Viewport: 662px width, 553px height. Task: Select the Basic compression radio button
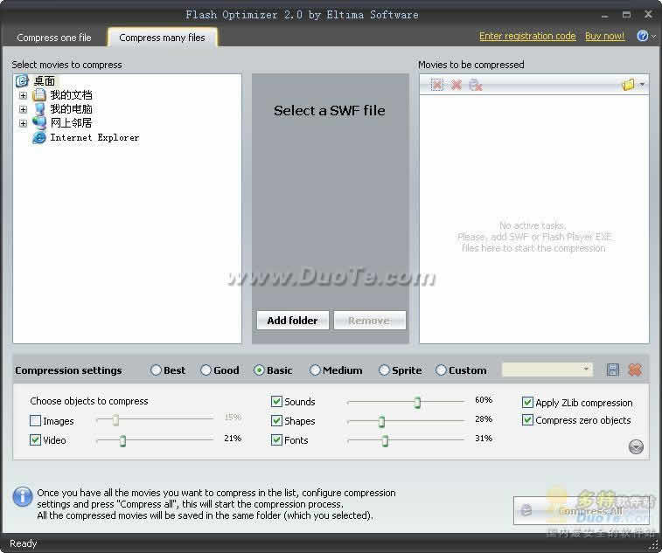(259, 370)
